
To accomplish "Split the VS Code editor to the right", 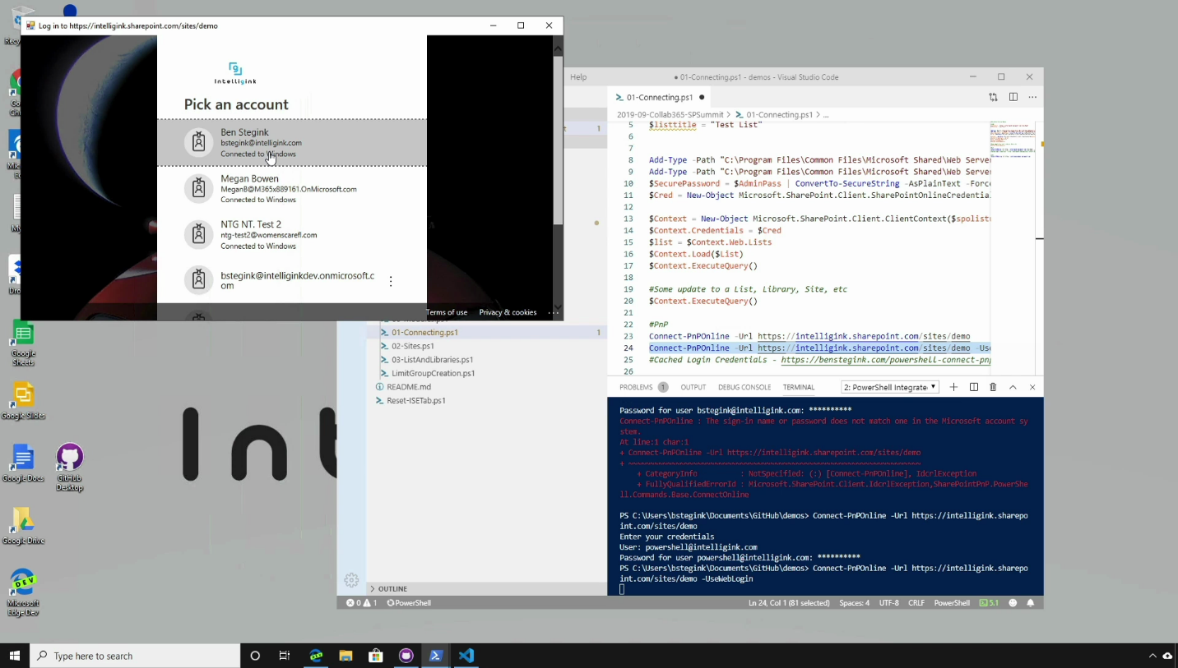I will [1013, 97].
